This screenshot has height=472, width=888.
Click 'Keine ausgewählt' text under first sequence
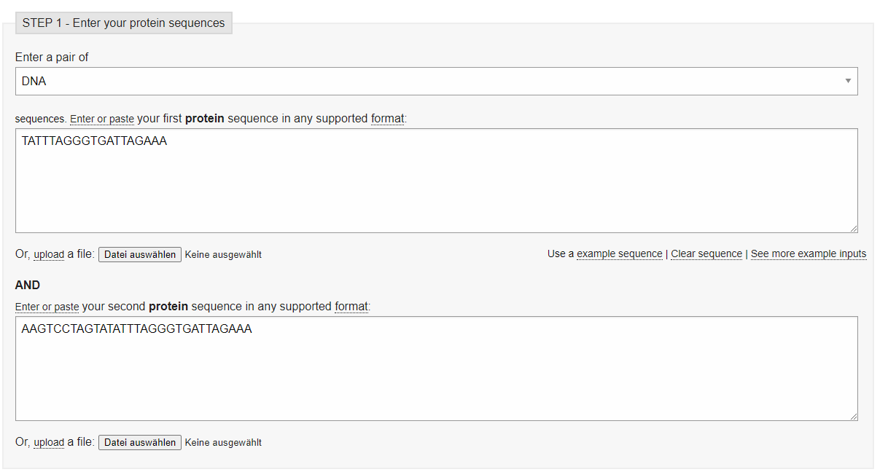(223, 255)
